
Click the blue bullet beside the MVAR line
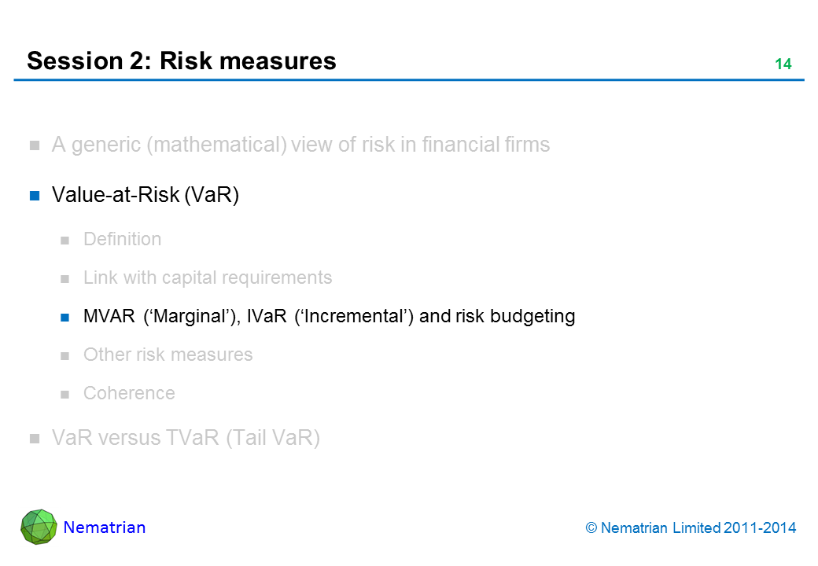click(67, 318)
